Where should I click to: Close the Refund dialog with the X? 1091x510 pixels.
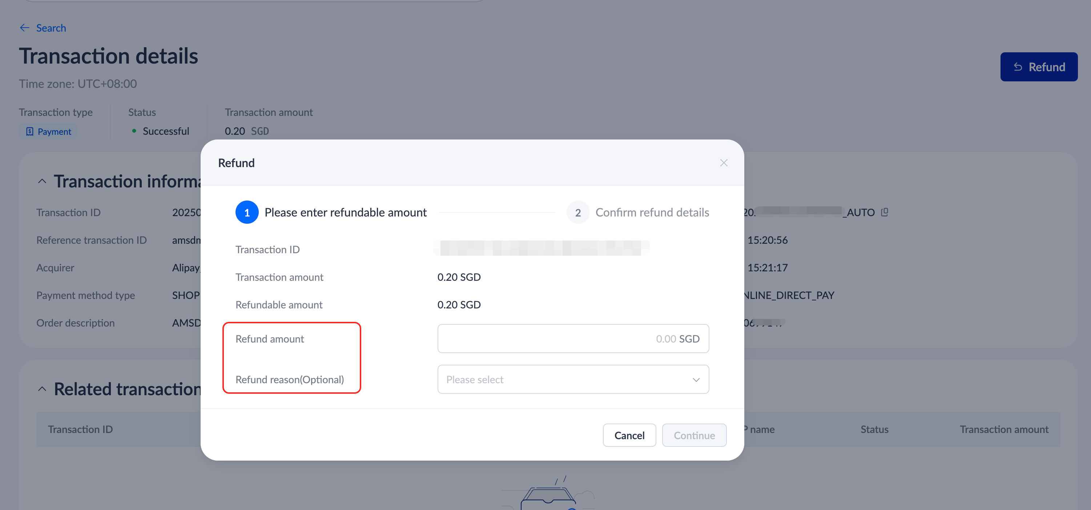point(723,163)
